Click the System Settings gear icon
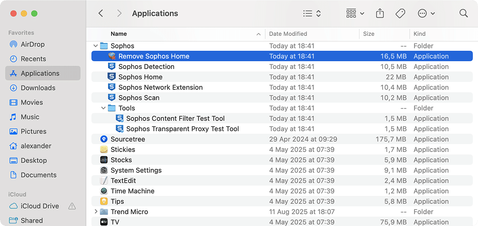The width and height of the screenshot is (478, 226). (x=104, y=171)
